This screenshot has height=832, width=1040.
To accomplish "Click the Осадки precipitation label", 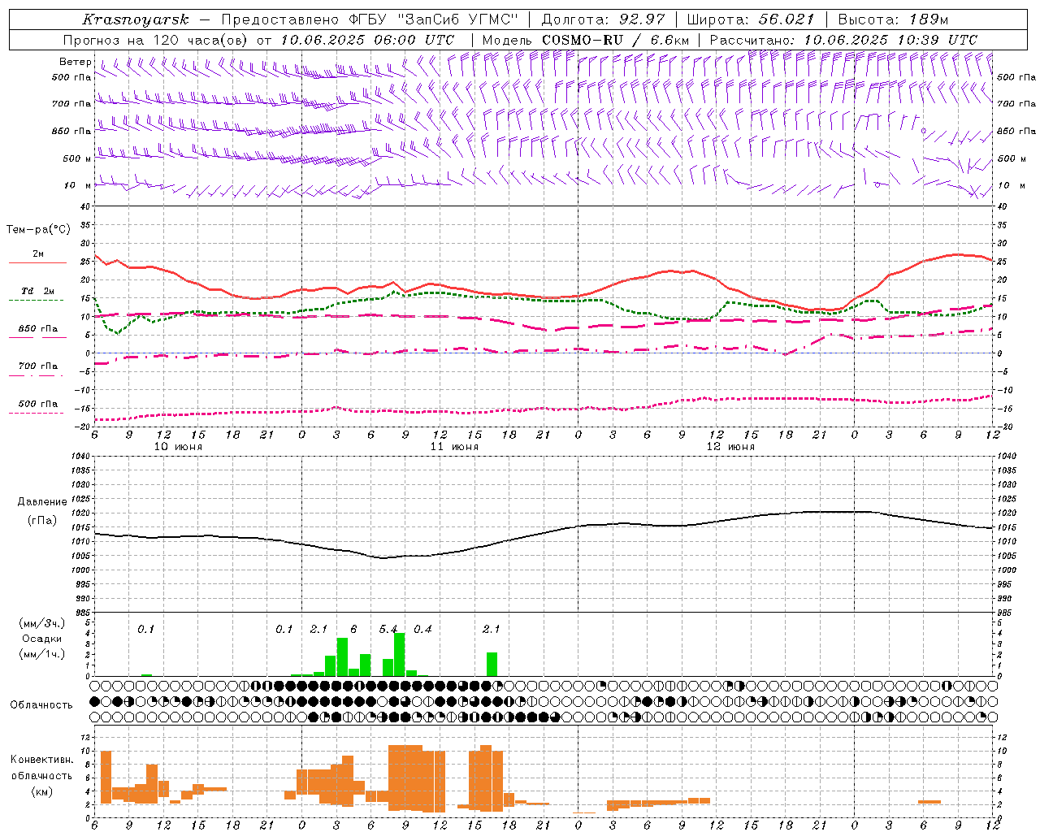I will click(42, 639).
